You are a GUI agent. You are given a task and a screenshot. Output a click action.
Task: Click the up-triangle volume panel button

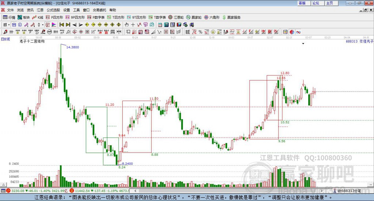point(4,185)
